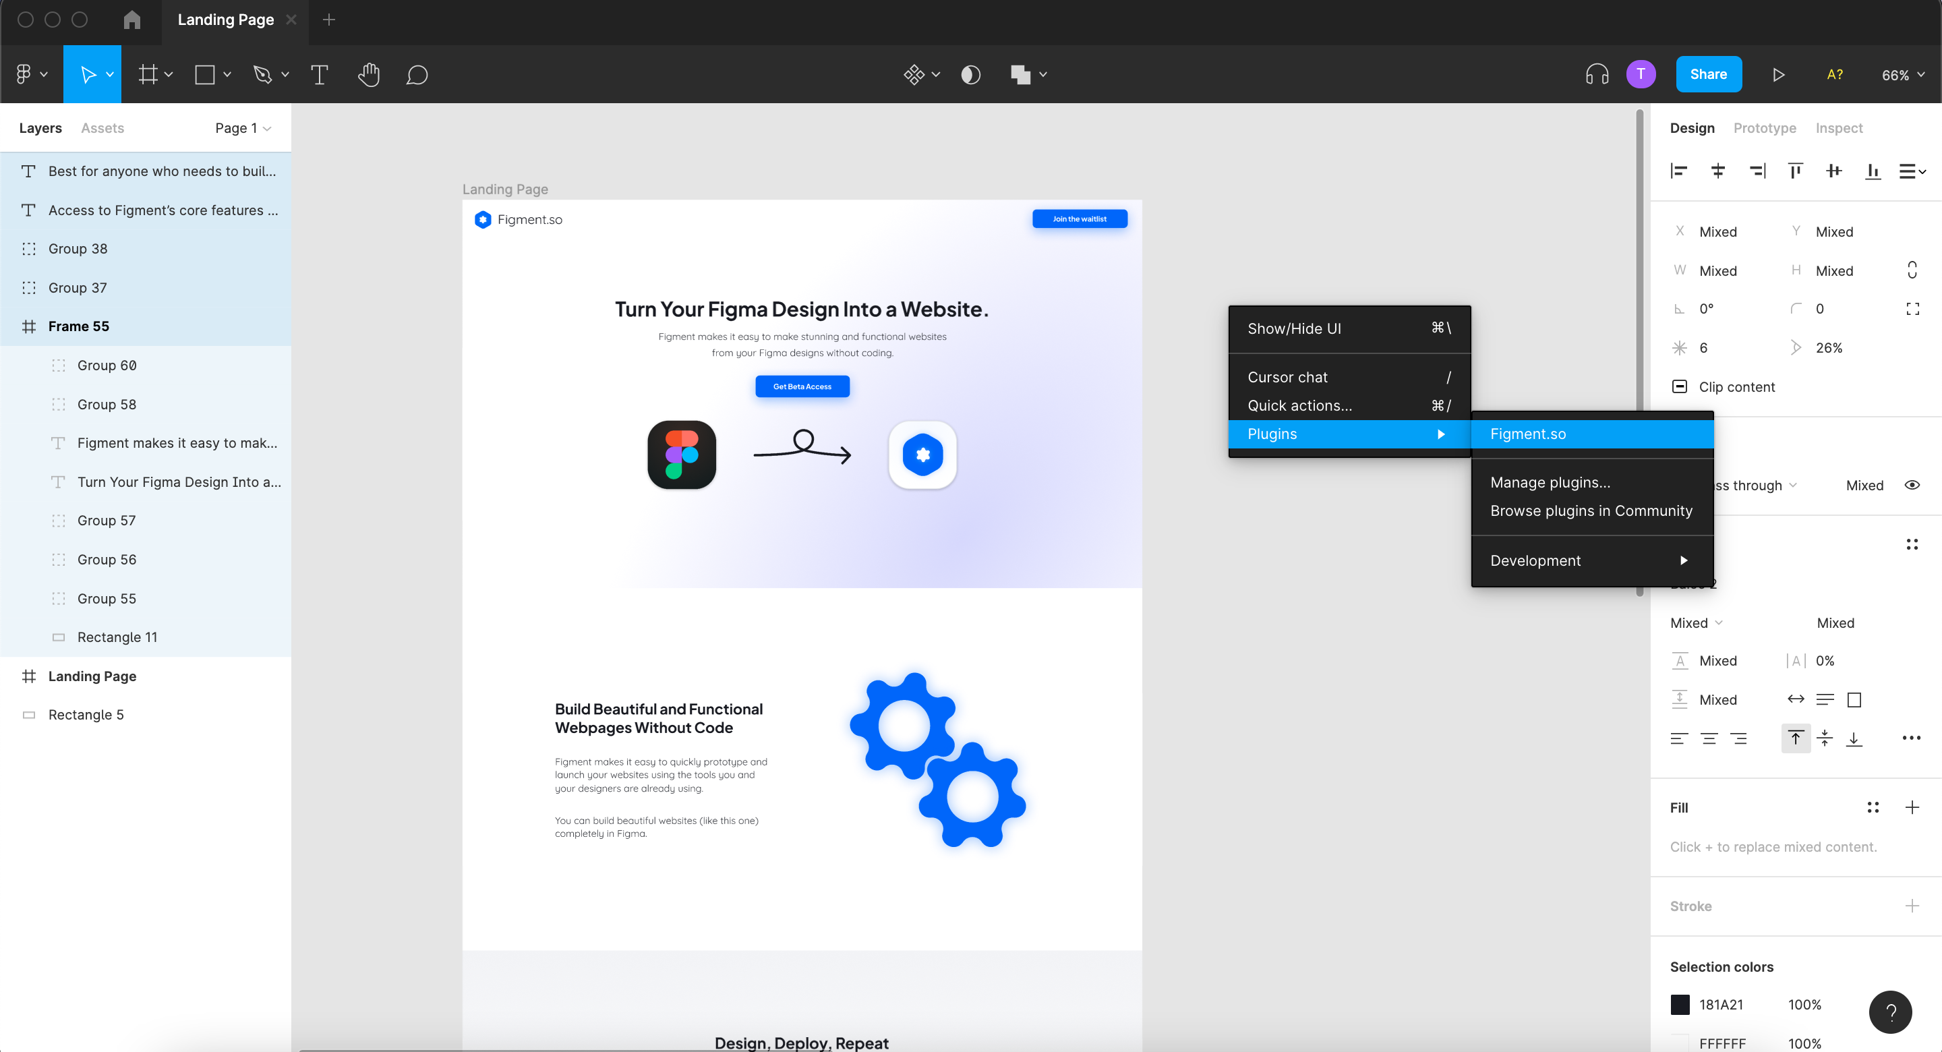
Task: Toggle constrain proportions lock
Action: click(x=1912, y=270)
